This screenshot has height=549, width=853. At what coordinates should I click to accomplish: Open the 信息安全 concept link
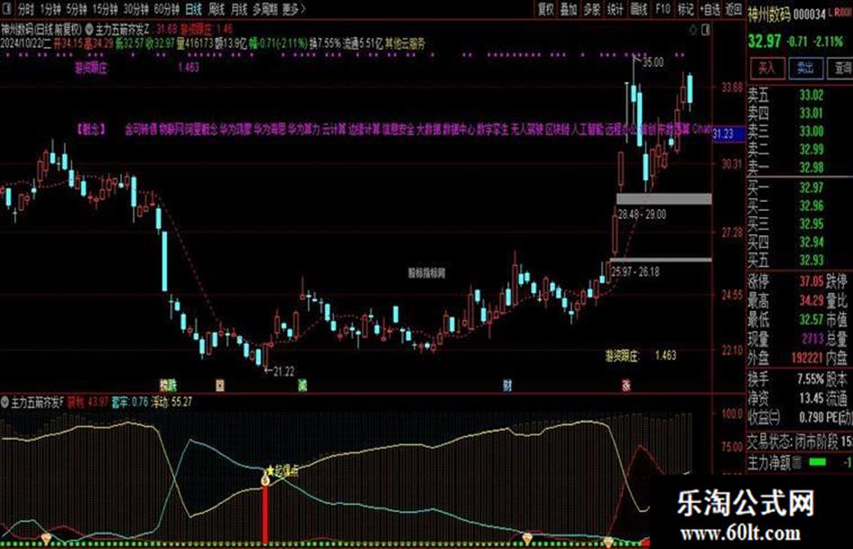pyautogui.click(x=397, y=130)
